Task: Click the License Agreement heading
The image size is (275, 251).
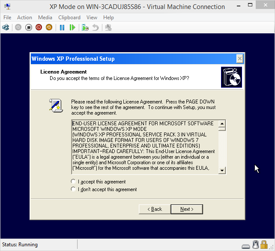Action: (x=63, y=72)
